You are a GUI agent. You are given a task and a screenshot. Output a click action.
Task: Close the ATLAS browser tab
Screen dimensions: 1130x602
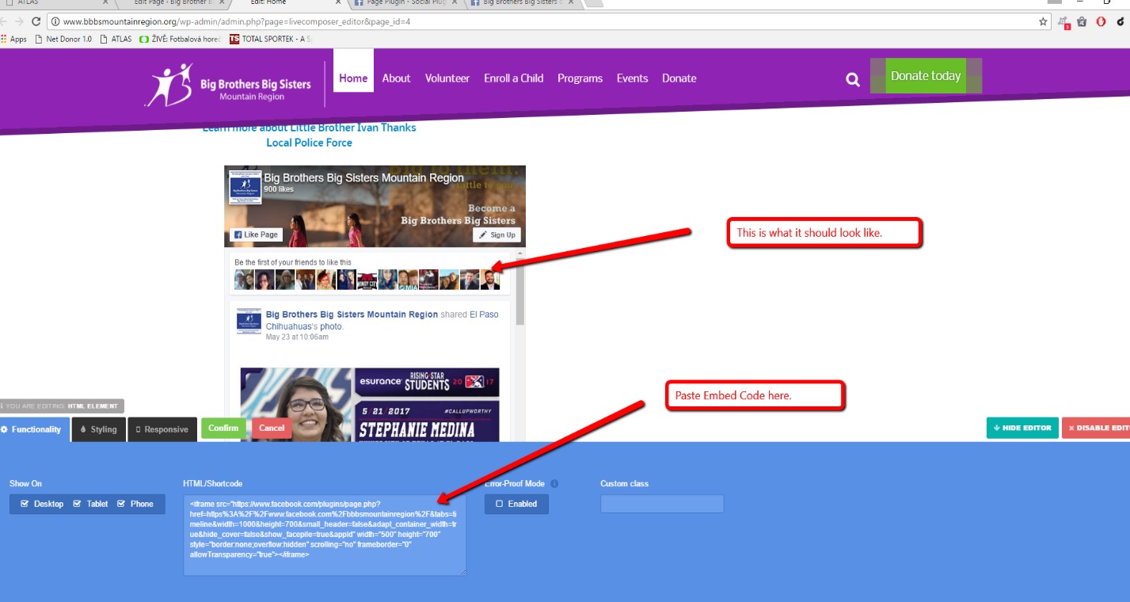[x=105, y=2]
